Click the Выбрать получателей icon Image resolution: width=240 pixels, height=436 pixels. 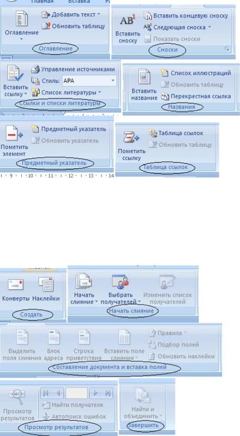click(121, 281)
